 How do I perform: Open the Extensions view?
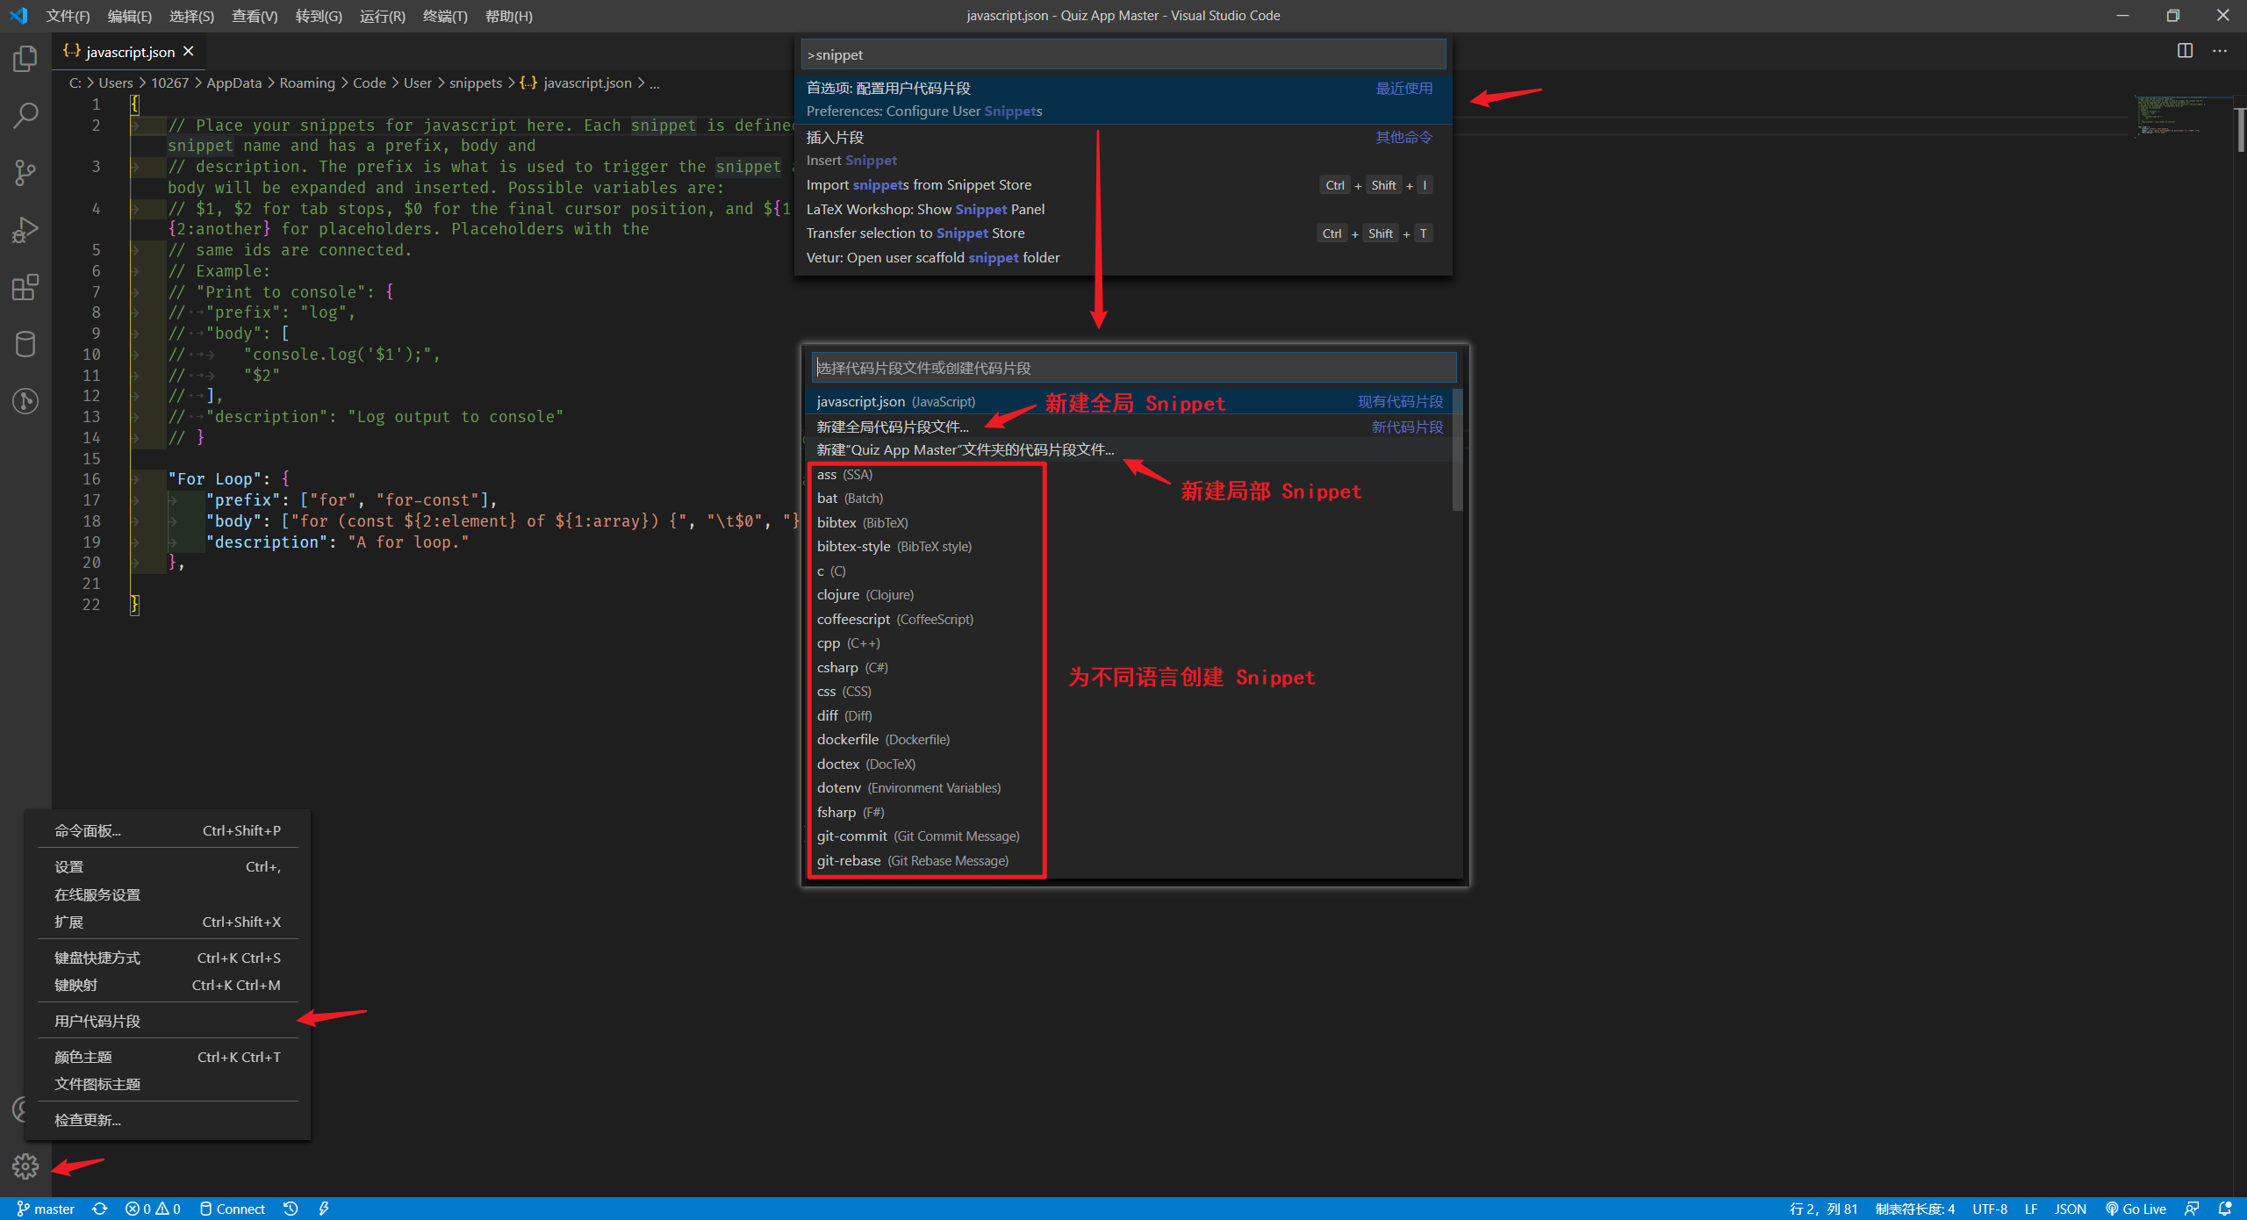[25, 287]
